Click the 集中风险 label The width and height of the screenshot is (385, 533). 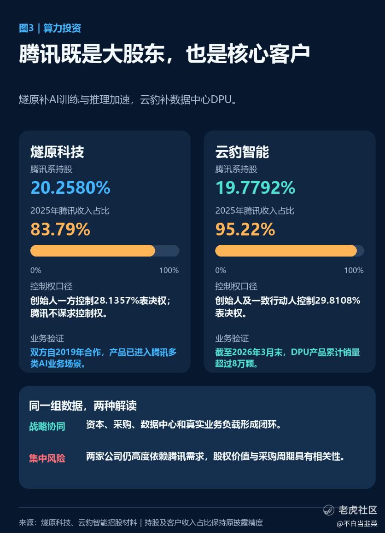(x=47, y=458)
